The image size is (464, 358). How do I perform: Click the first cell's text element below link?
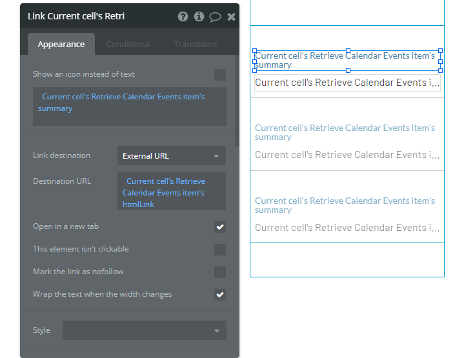347,83
